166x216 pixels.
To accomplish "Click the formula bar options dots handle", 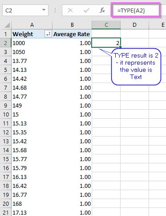I will [55, 10].
